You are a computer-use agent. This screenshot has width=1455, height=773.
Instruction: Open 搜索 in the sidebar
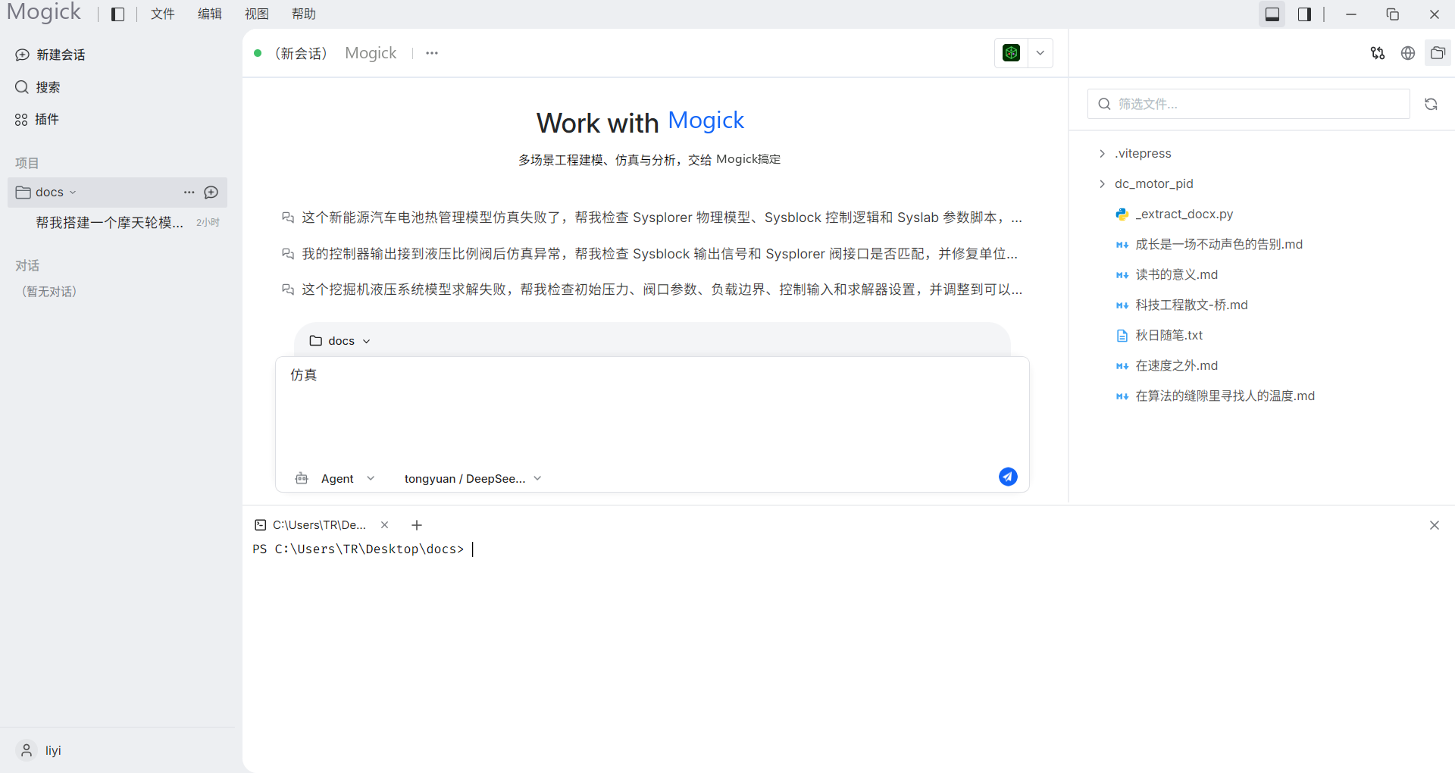coord(38,87)
